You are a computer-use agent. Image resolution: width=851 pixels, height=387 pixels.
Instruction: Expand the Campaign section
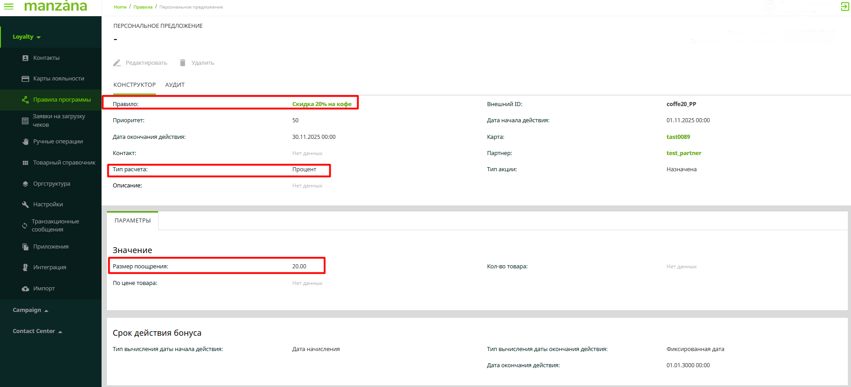tap(30, 310)
